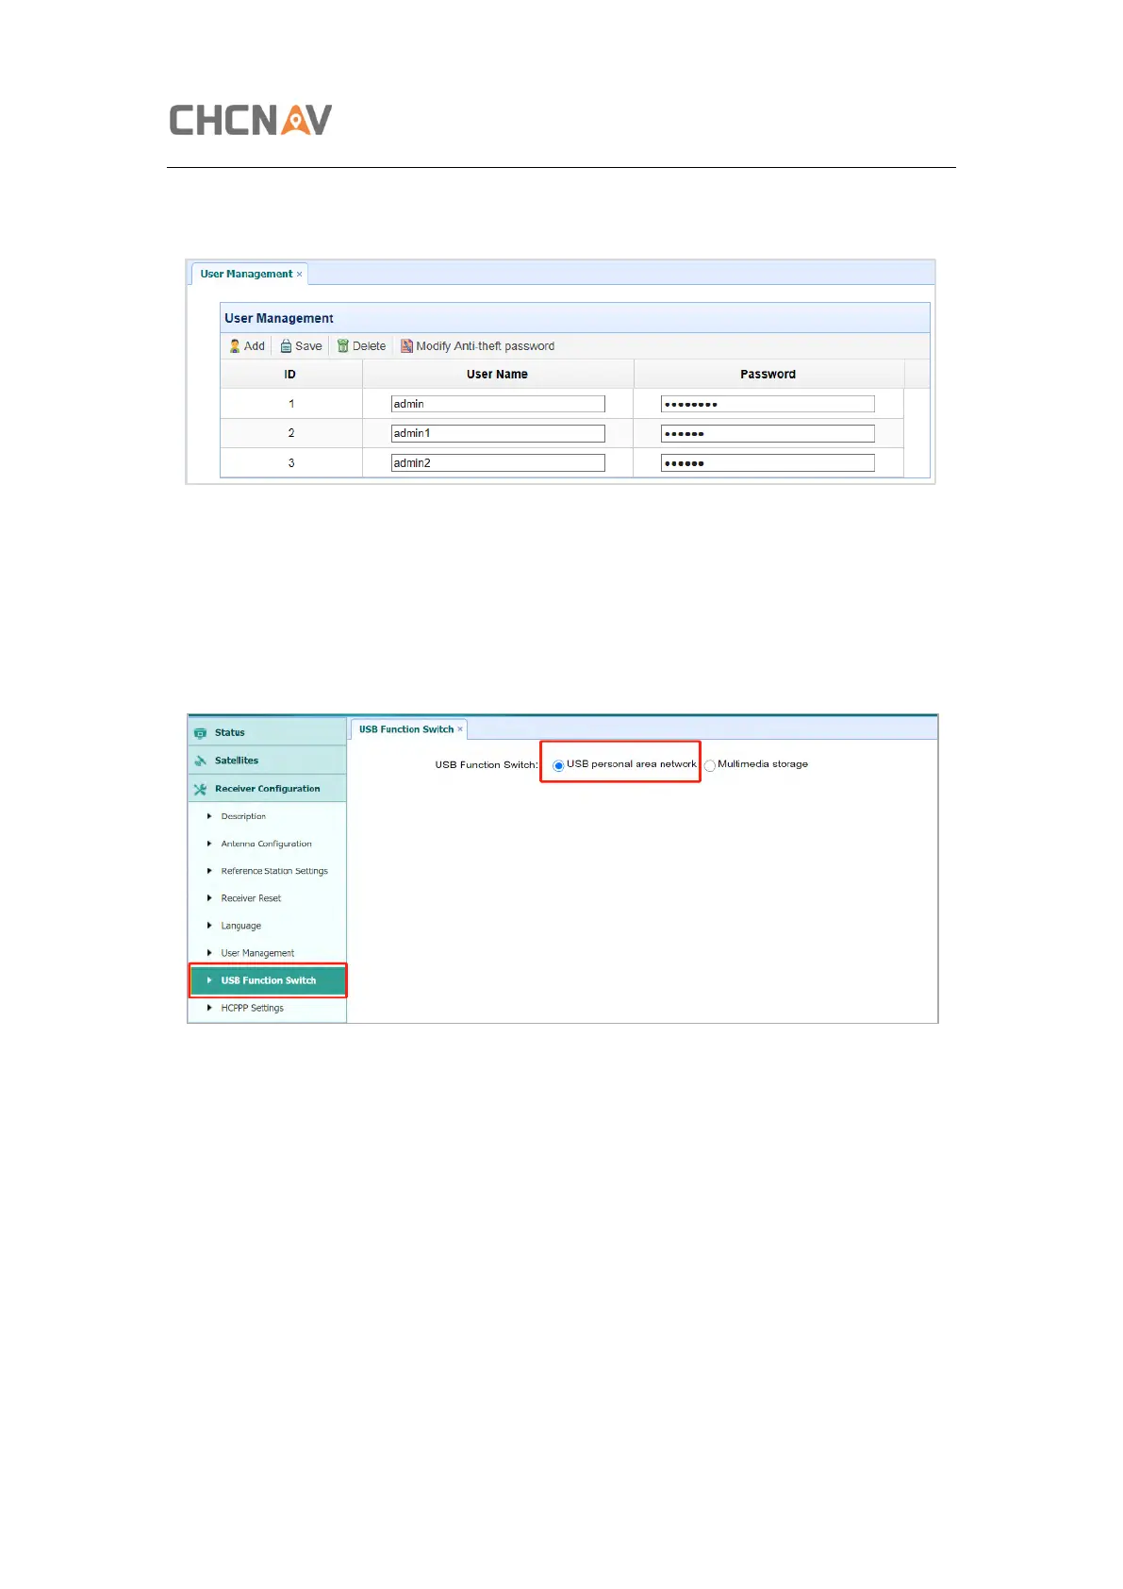The height and width of the screenshot is (1589, 1123).
Task: Click the admin1 user name field
Action: click(x=498, y=433)
